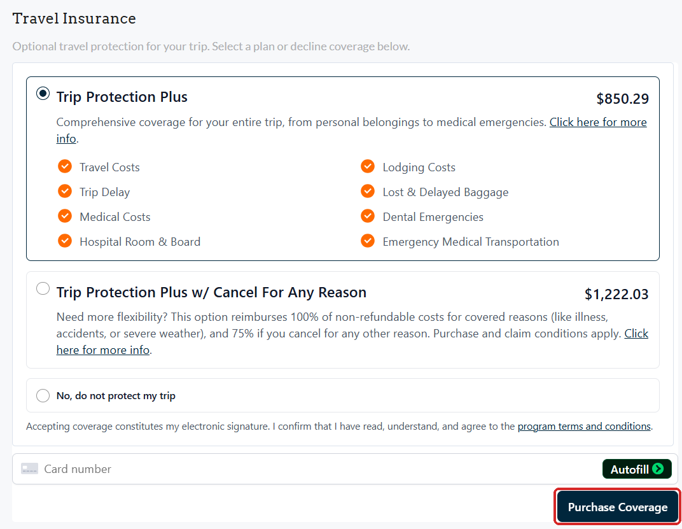Click the Travel Costs checkmark icon
The image size is (682, 529).
click(65, 166)
